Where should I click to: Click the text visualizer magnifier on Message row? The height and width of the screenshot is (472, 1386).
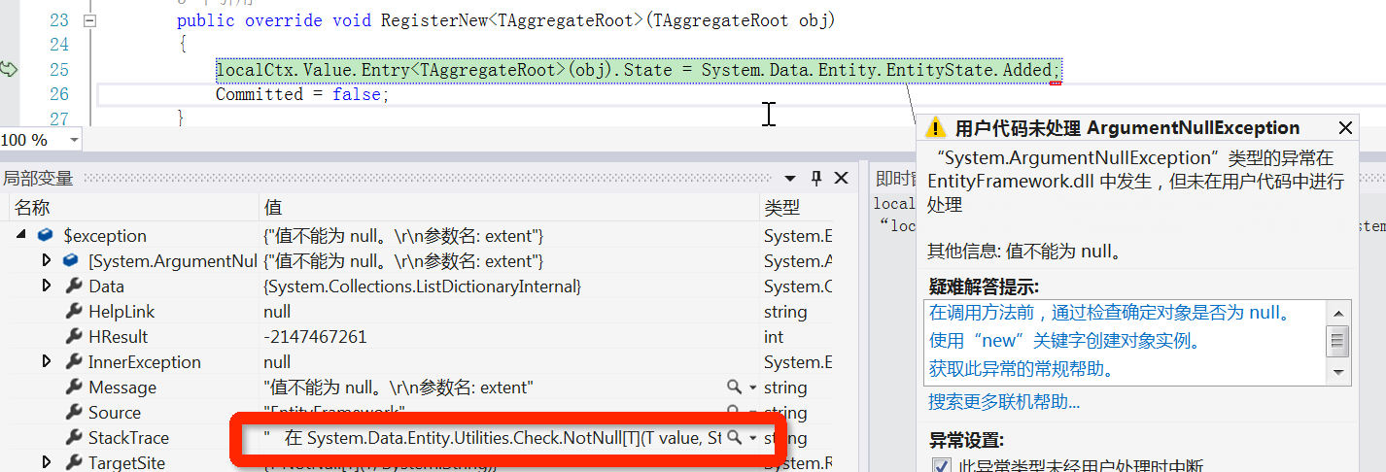click(735, 388)
